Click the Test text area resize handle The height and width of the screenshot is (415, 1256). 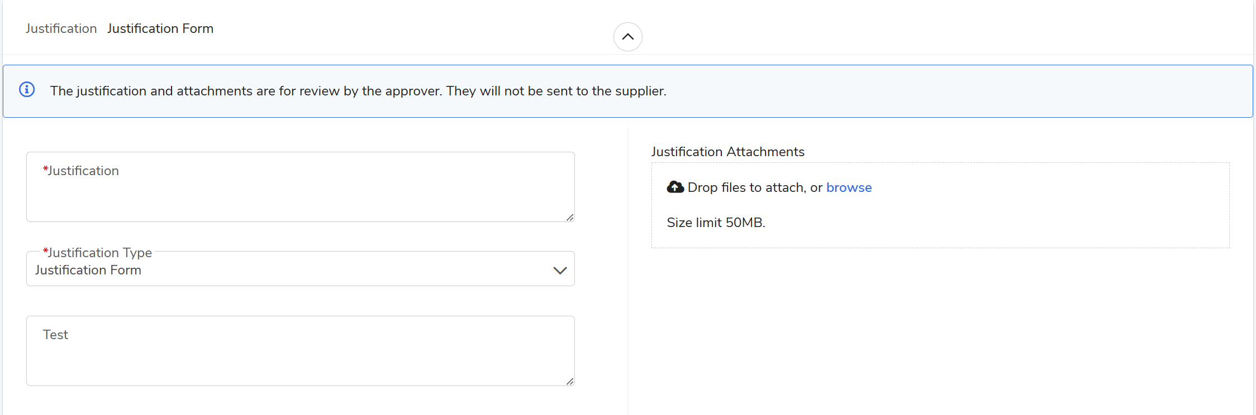(569, 381)
